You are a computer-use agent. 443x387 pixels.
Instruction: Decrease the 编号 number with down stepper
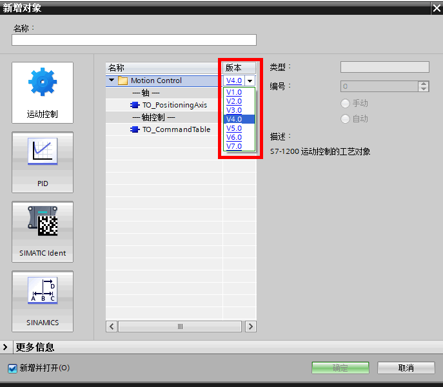pyautogui.click(x=423, y=89)
